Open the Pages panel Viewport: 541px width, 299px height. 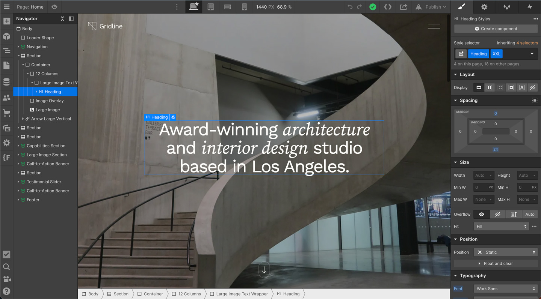[x=6, y=65]
